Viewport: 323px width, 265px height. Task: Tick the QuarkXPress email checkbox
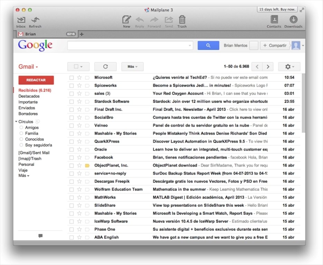coord(72,142)
